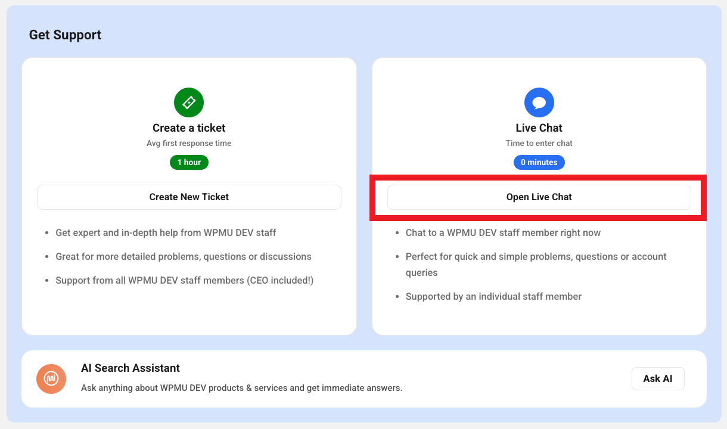Click the green "1 hour" badge
The image size is (727, 429).
tap(189, 162)
